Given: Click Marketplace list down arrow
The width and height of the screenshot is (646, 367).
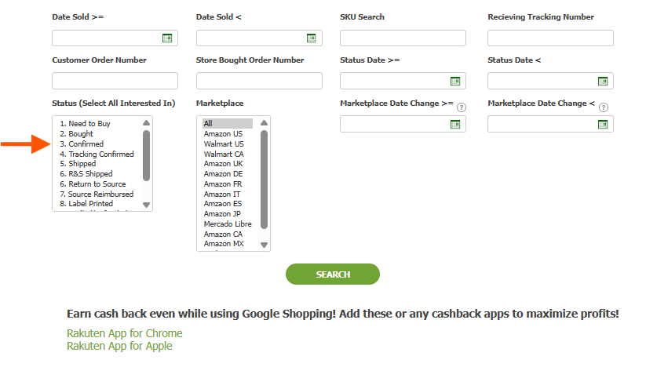Looking at the screenshot, I should point(264,245).
